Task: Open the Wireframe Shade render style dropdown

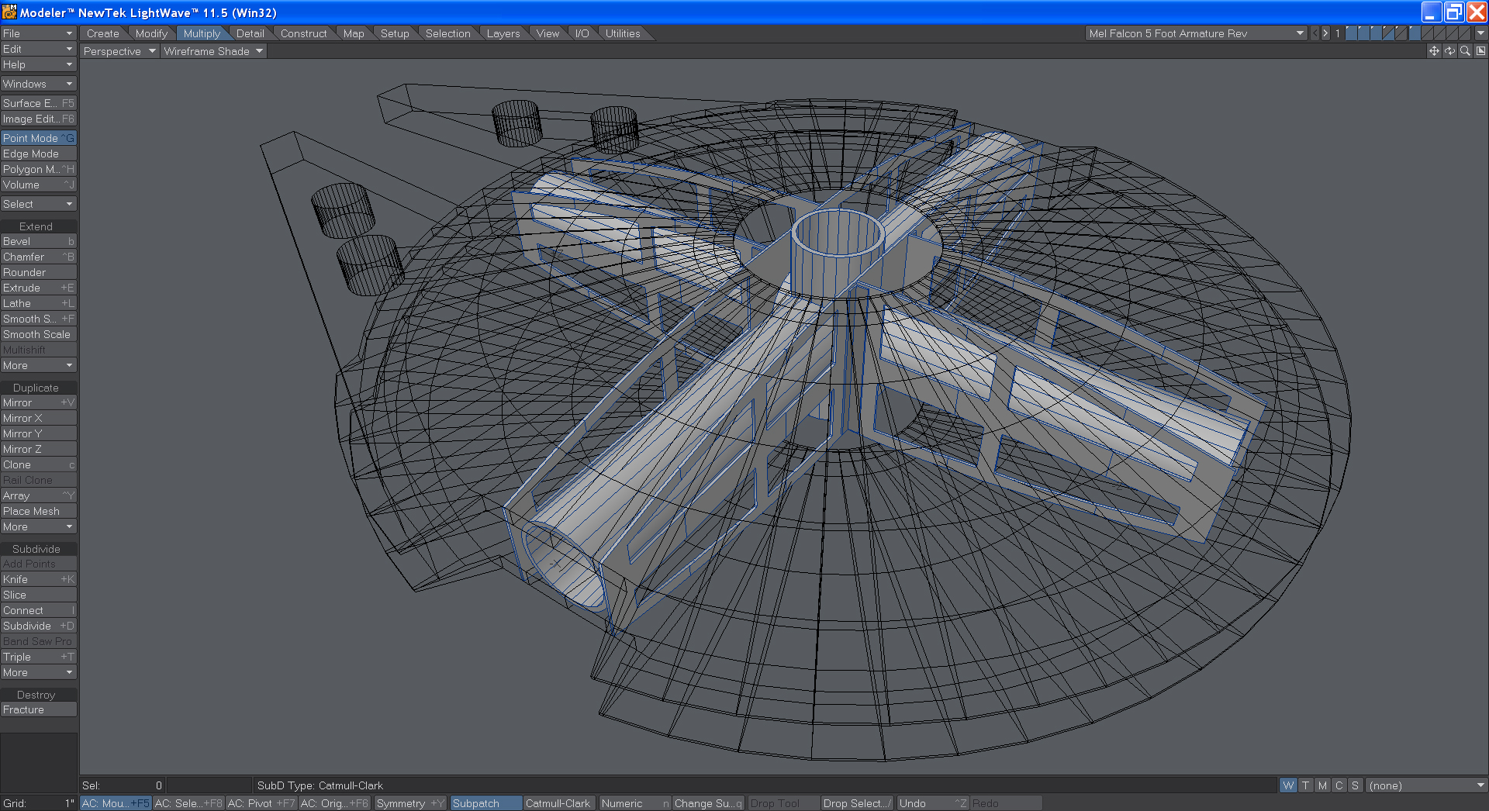Action: [213, 51]
